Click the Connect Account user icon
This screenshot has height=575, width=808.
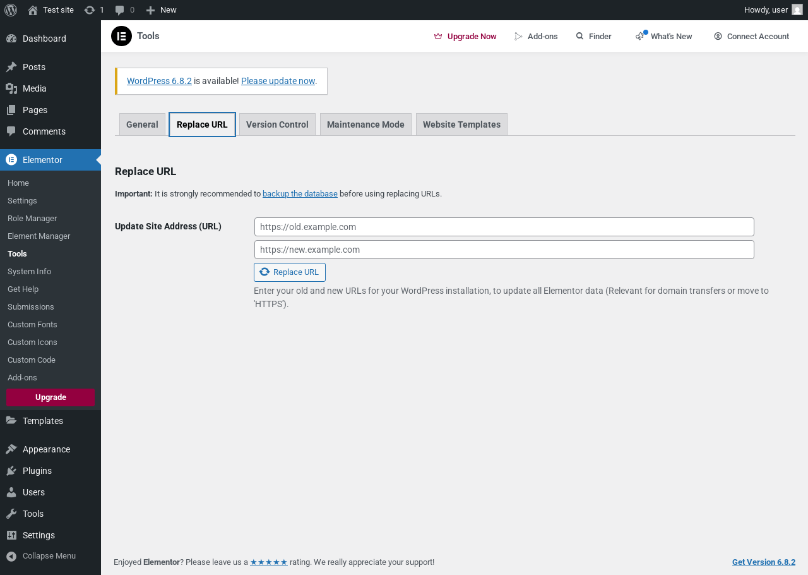point(718,36)
